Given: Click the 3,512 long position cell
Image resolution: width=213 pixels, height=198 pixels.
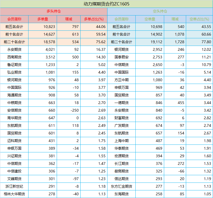Looking at the screenshot, I should click(x=50, y=57).
